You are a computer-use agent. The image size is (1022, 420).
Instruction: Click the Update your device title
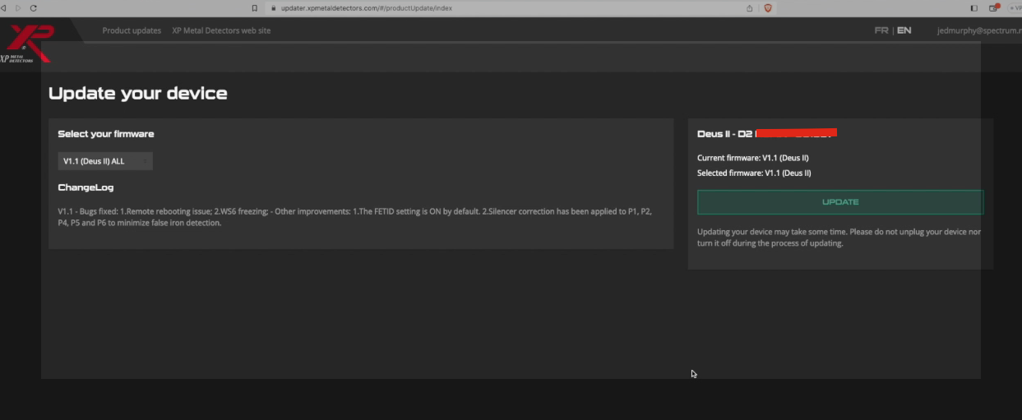tap(138, 94)
